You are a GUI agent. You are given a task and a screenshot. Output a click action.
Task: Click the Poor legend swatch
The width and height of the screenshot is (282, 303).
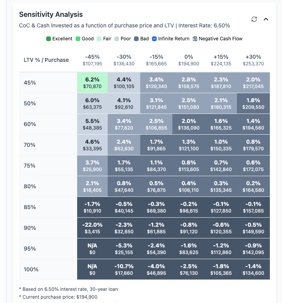pos(117,39)
